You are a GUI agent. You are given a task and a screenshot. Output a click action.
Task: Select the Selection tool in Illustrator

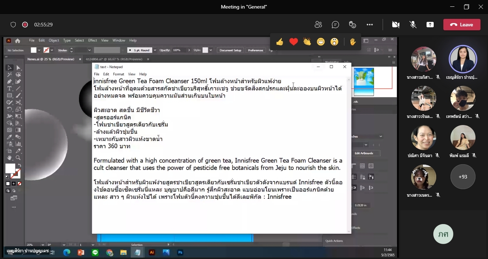[x=10, y=68]
